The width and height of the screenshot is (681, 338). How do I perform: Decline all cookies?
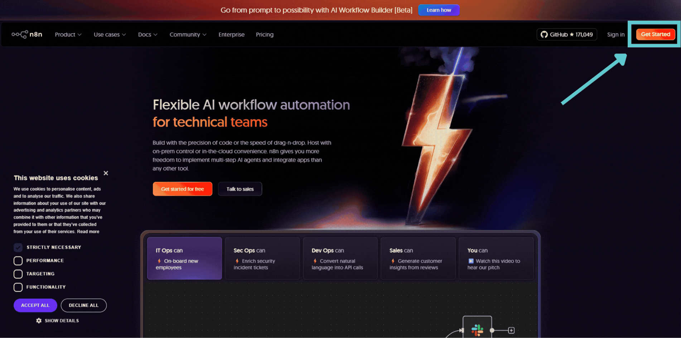pyautogui.click(x=84, y=305)
